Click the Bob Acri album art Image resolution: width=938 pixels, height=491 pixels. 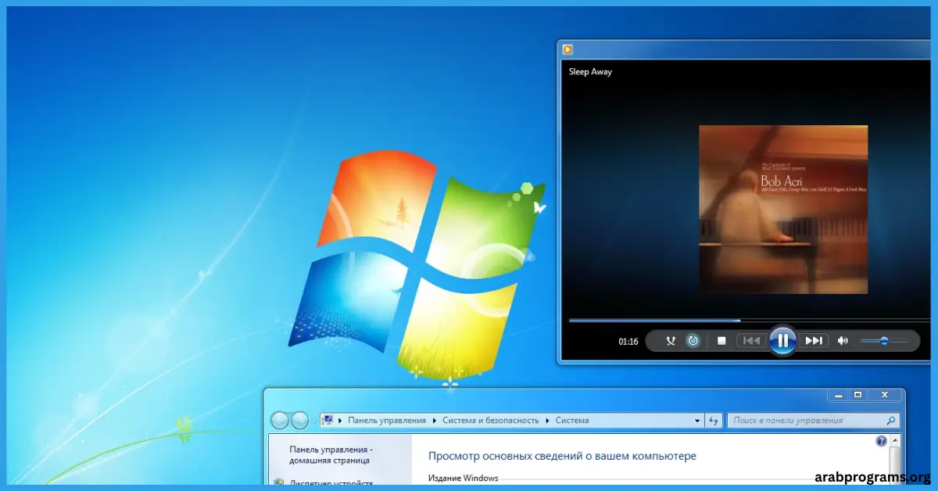coord(783,210)
